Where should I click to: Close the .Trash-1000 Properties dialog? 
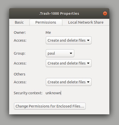(105, 13)
